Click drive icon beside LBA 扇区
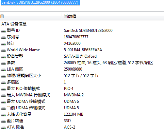The image size is (164, 133). [3, 70]
